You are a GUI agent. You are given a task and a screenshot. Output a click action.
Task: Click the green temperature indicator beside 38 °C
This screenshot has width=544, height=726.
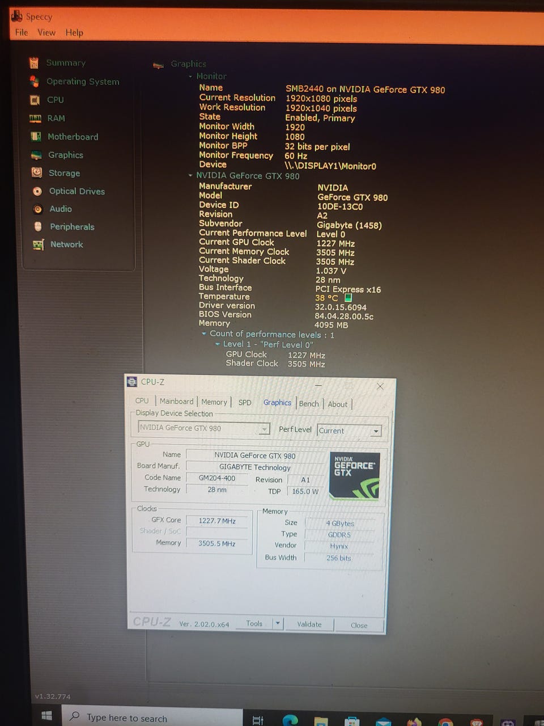click(x=348, y=297)
